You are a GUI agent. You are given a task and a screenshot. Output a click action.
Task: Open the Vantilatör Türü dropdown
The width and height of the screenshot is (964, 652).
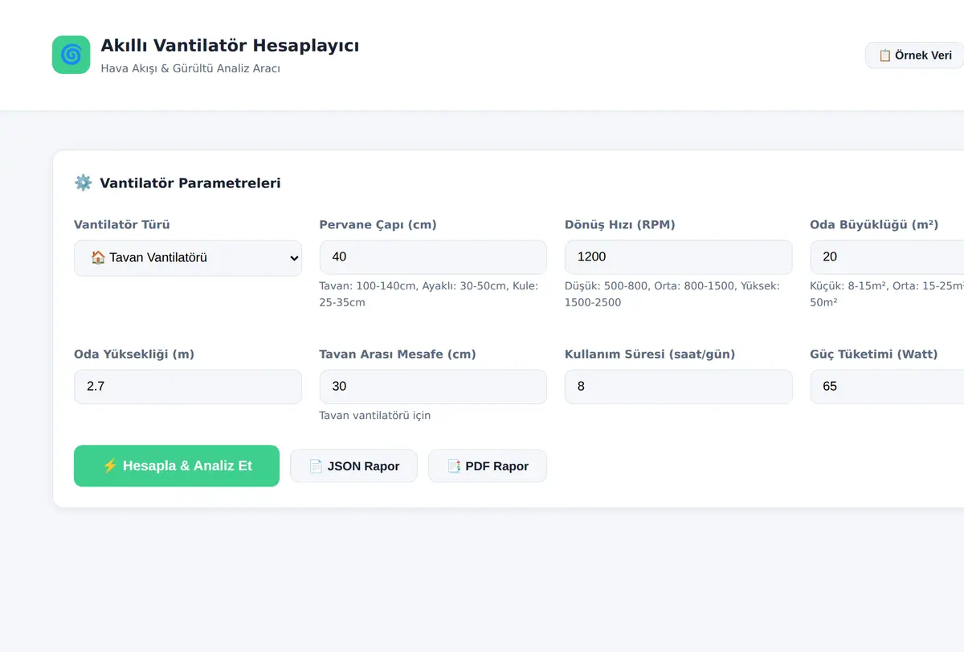pos(188,258)
